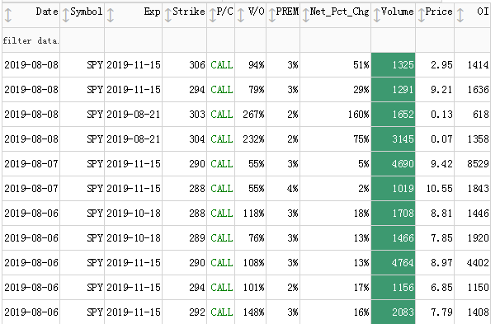Sort table by Date column arrow icon
This screenshot has height=324, width=500.
[8, 15]
